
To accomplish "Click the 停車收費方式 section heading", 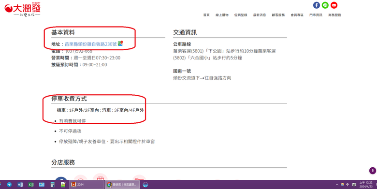I will [x=69, y=98].
